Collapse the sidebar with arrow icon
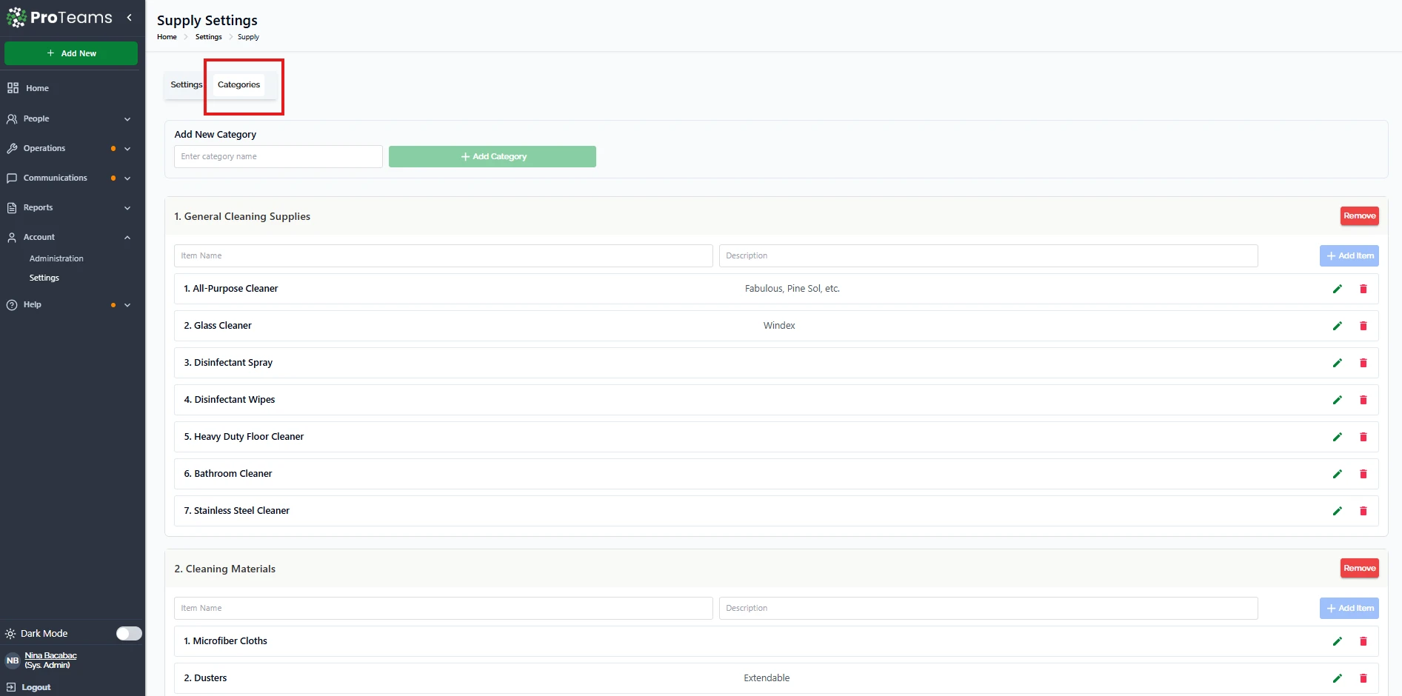 [130, 18]
